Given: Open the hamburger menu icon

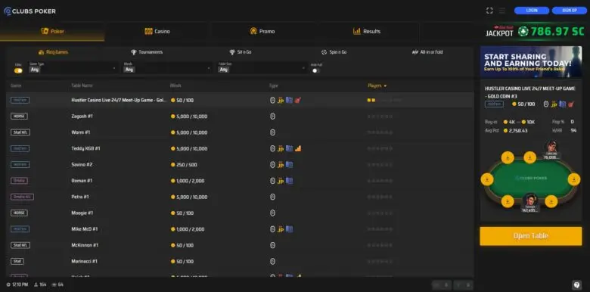Looking at the screenshot, I should (502, 11).
